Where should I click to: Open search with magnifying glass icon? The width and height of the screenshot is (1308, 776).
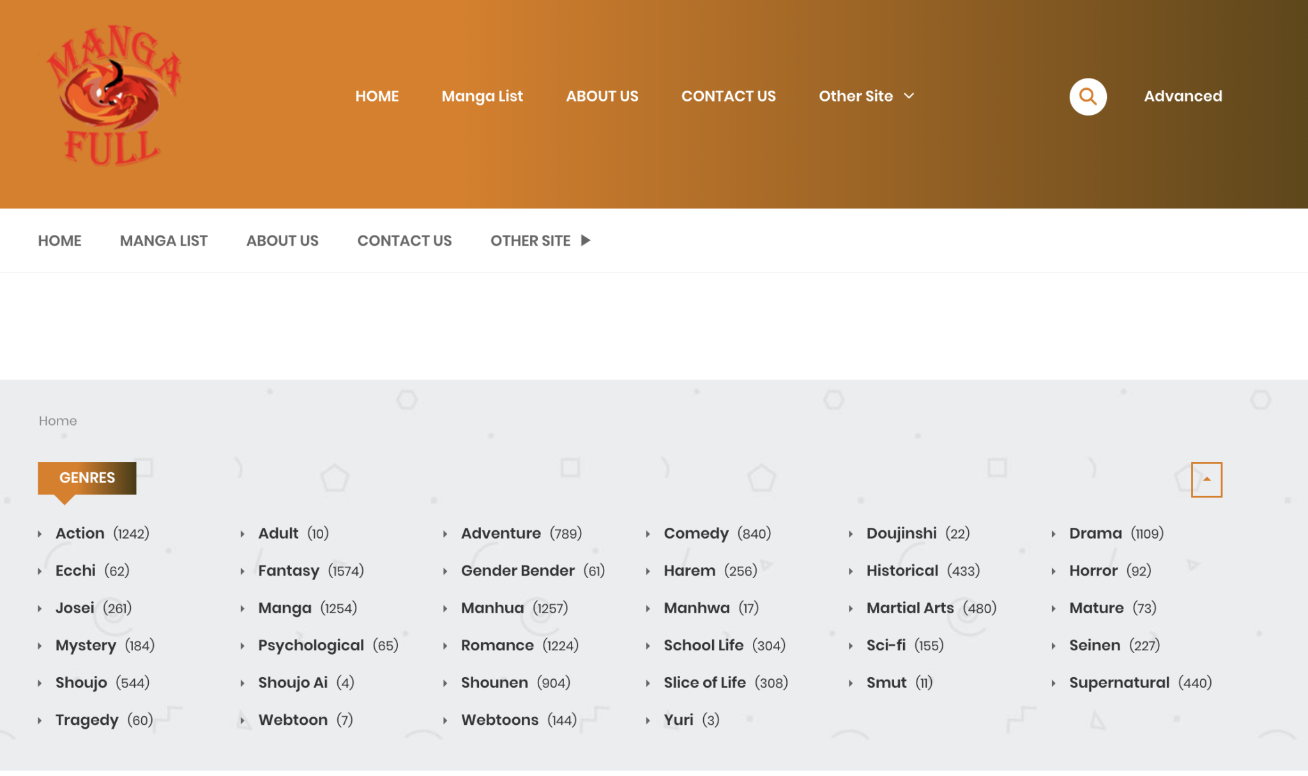[1088, 96]
